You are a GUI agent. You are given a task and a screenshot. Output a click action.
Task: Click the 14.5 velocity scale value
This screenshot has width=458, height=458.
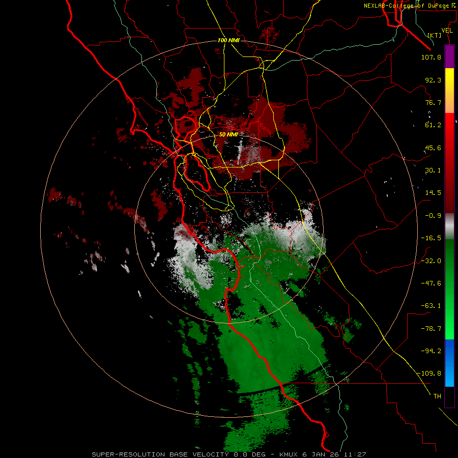pos(433,193)
